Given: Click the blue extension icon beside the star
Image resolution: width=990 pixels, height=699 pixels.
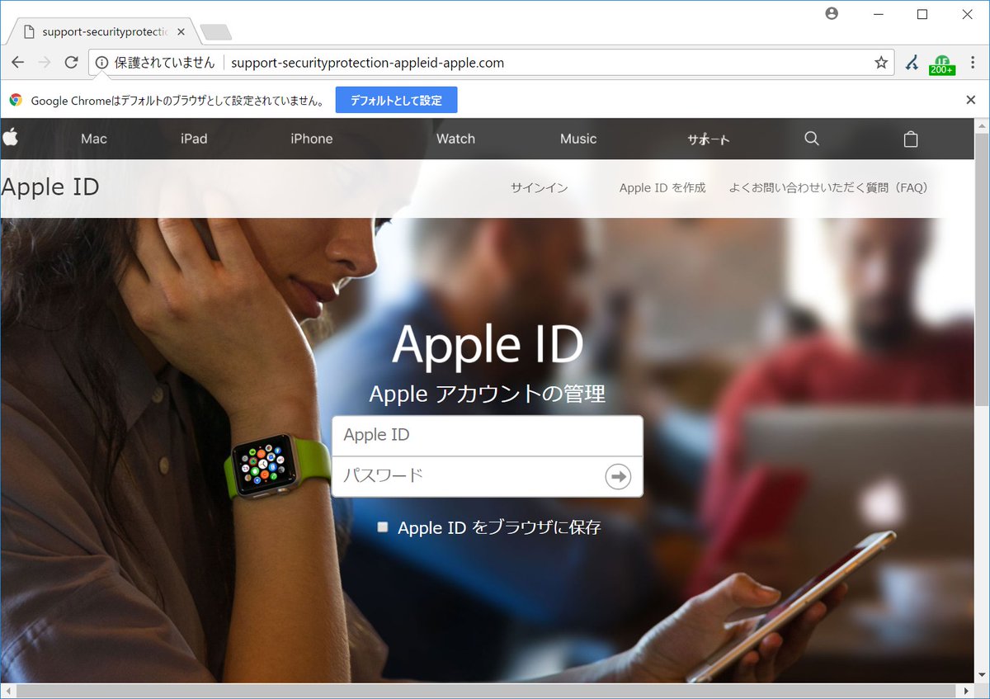Looking at the screenshot, I should 912,63.
